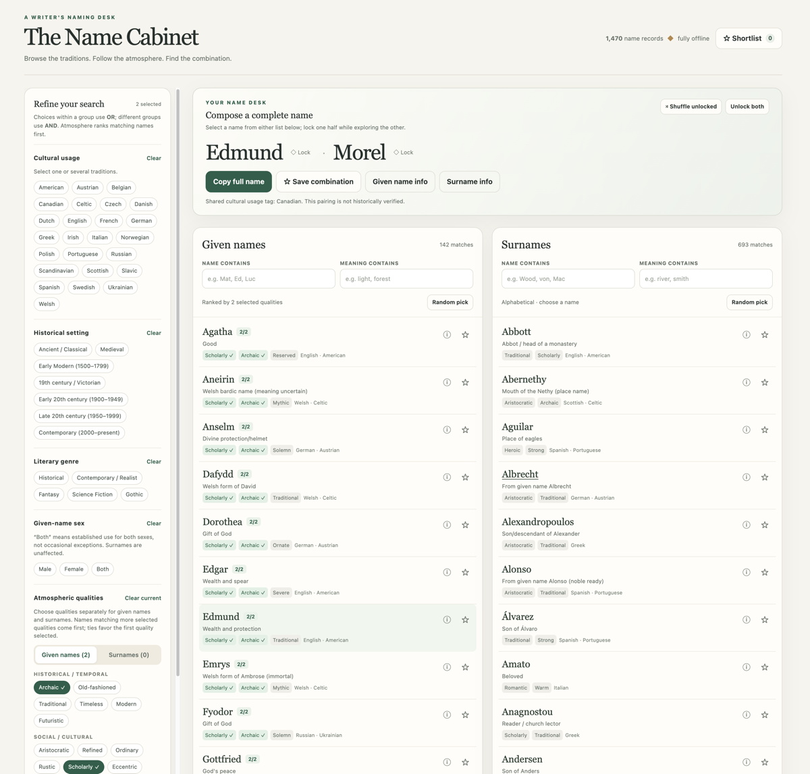Lock the given name Edmund

[x=301, y=153]
